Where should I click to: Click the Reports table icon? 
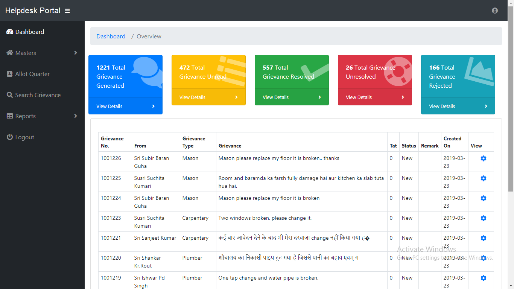[x=10, y=116]
